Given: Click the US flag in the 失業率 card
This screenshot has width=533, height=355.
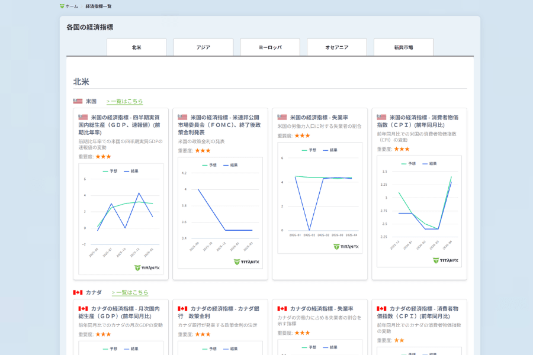Looking at the screenshot, I should point(282,117).
